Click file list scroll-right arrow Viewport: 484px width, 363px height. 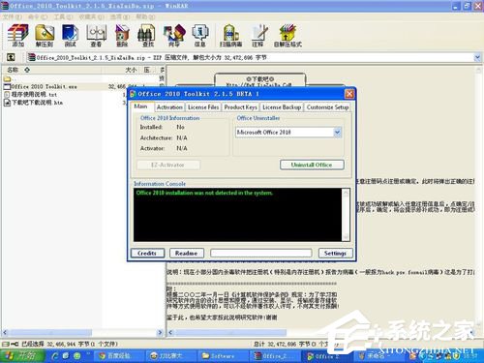(x=160, y=332)
